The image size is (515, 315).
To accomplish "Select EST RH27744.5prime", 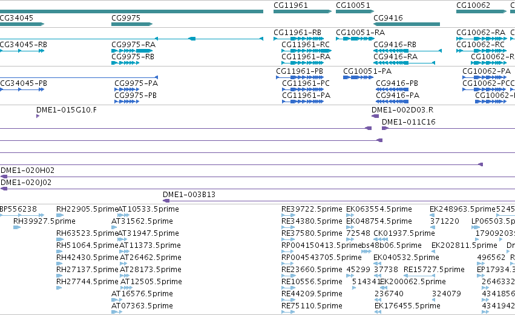I will pos(87,282).
